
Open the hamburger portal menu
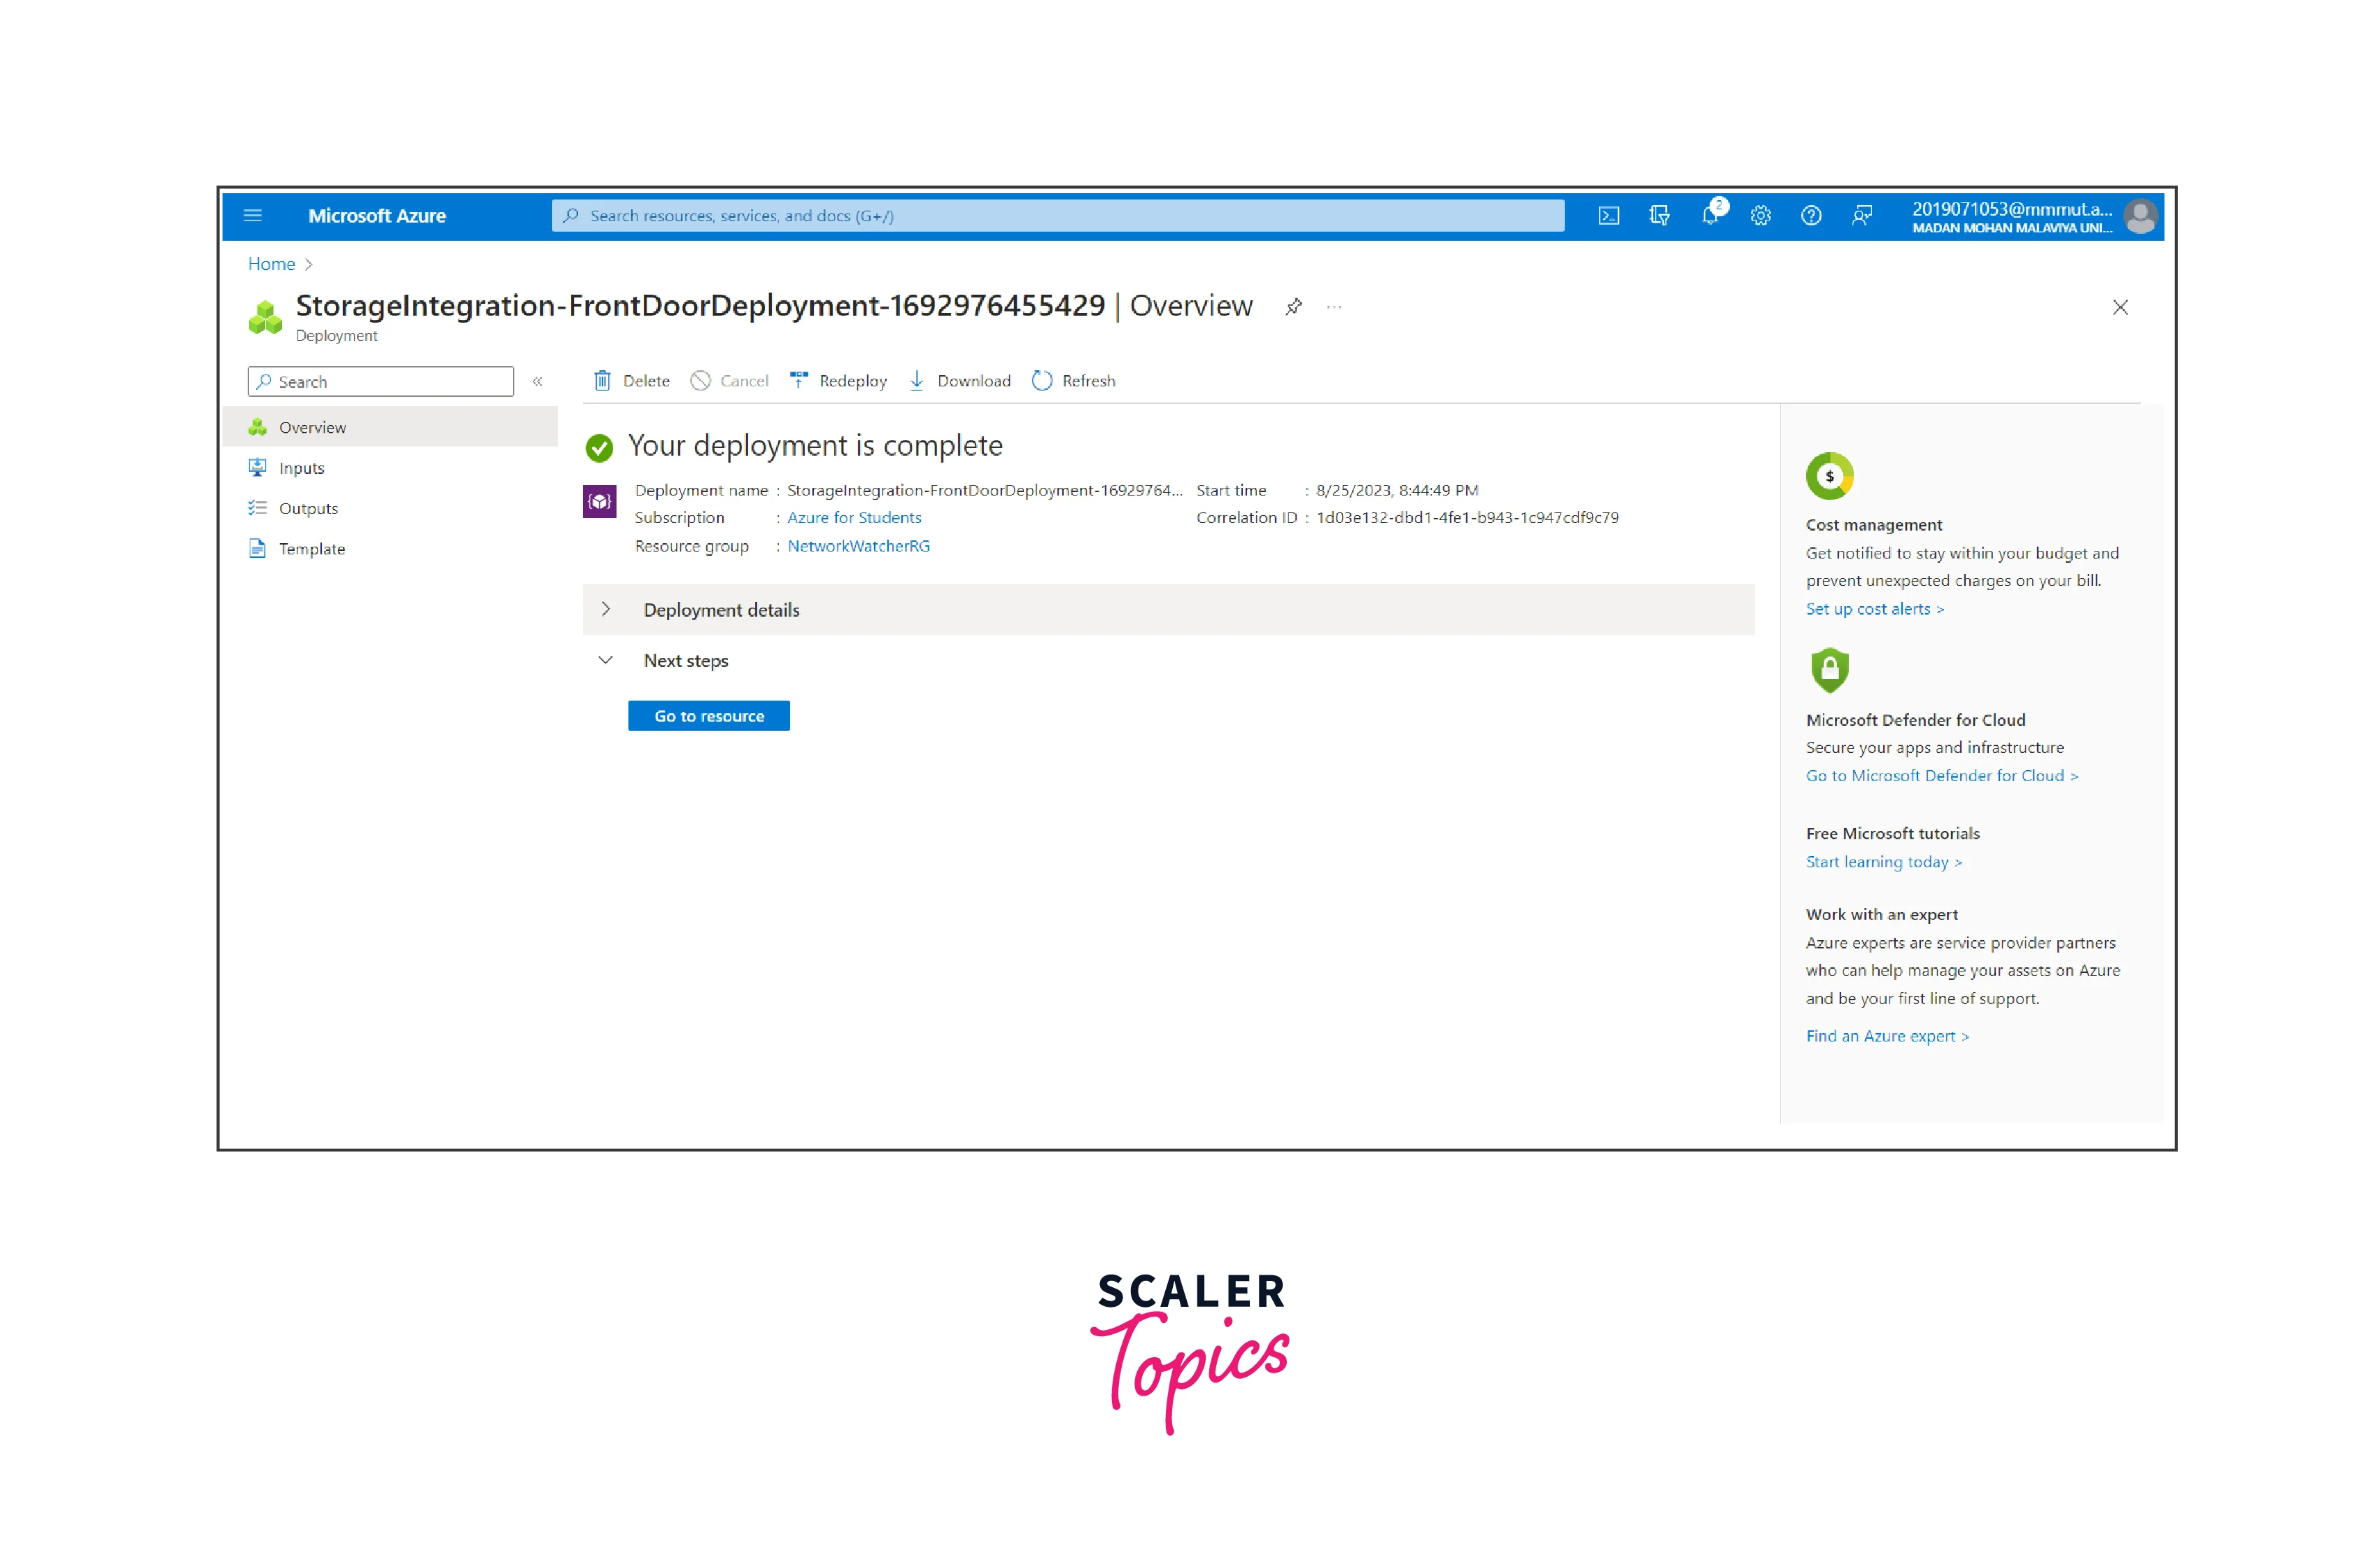[x=253, y=216]
